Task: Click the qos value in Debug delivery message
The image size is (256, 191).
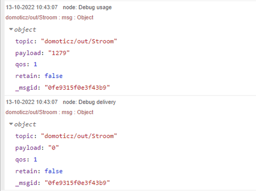Action: click(x=35, y=159)
